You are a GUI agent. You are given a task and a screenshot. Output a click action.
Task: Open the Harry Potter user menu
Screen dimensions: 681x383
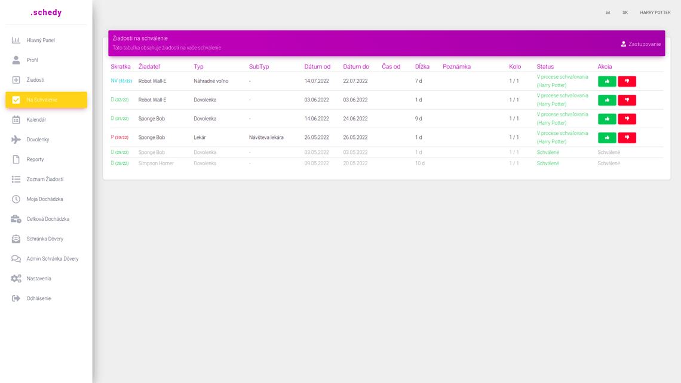[x=655, y=13]
